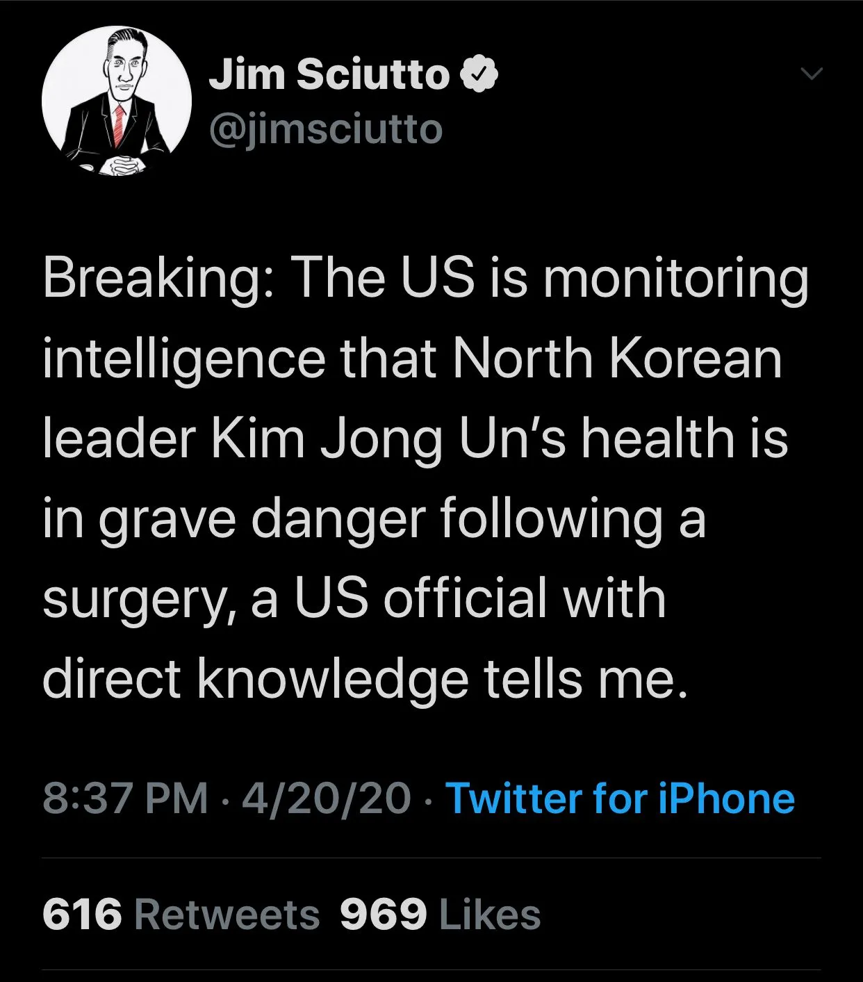
Task: Click the phrase direct knowledge in tweet
Action: [255, 679]
